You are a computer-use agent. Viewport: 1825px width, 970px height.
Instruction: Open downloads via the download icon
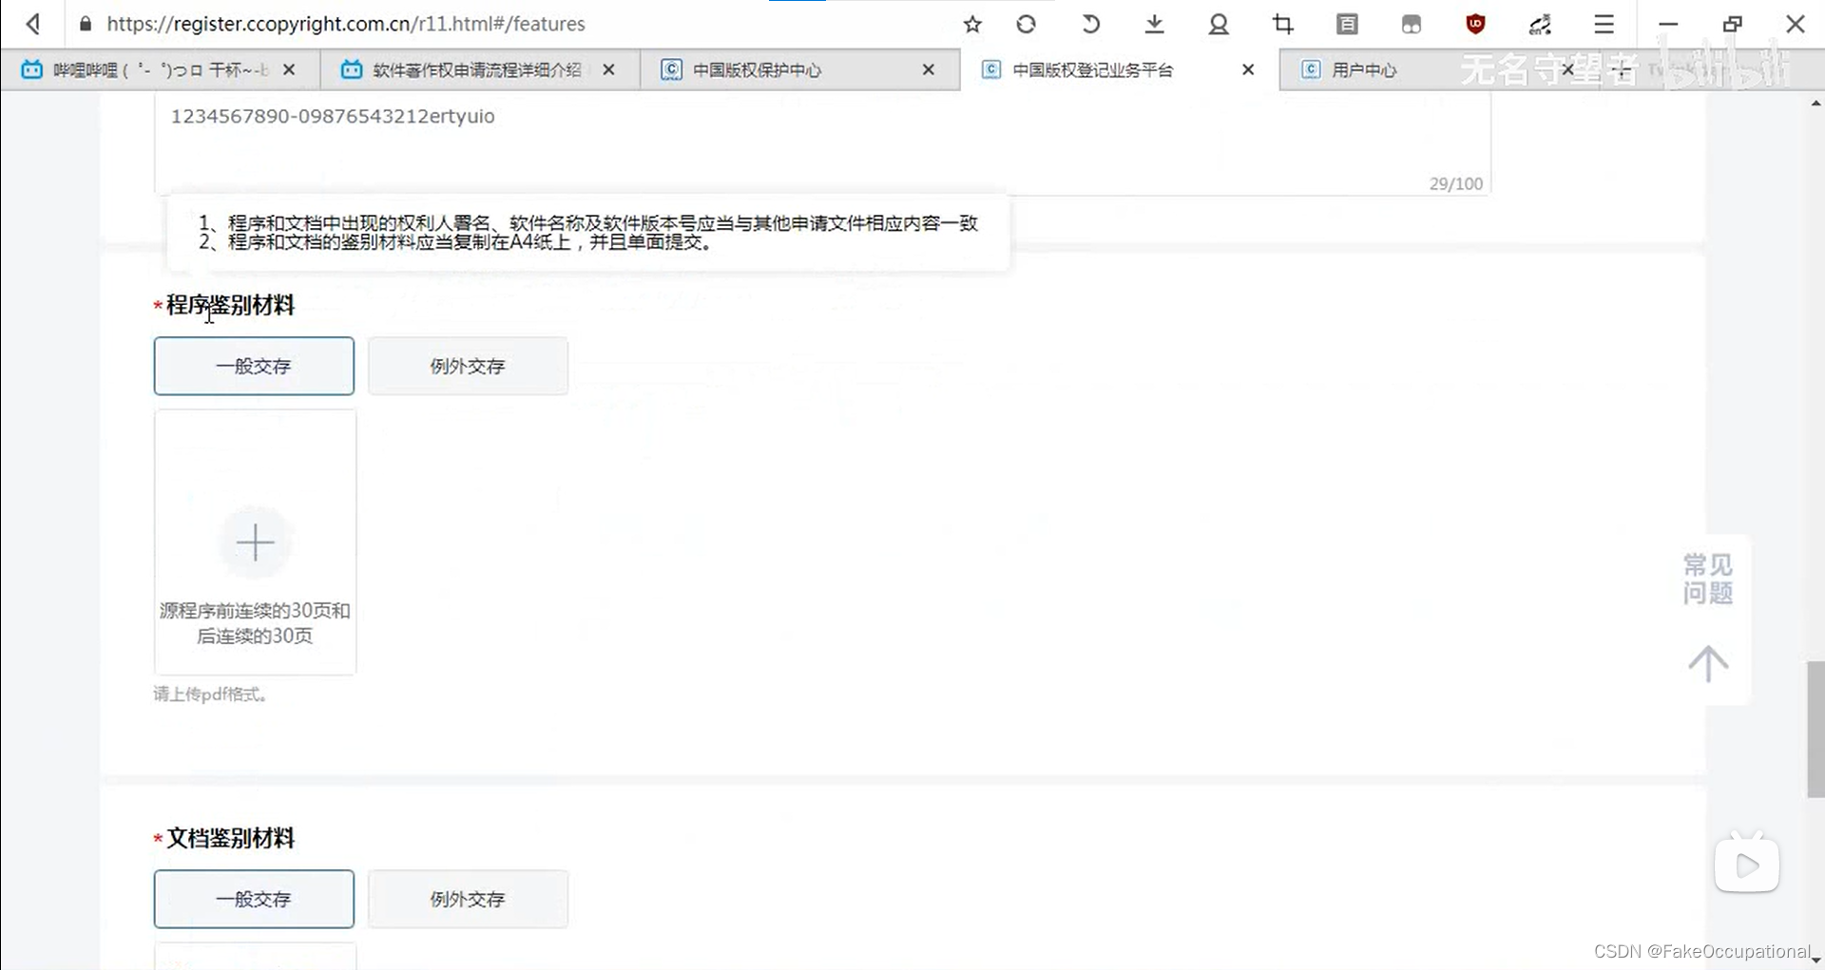(1155, 24)
